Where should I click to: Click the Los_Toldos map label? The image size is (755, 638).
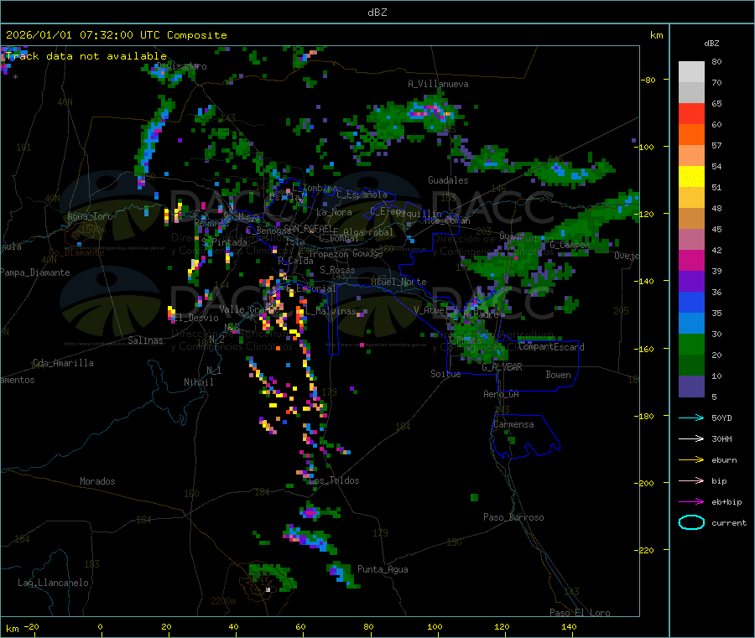click(335, 480)
